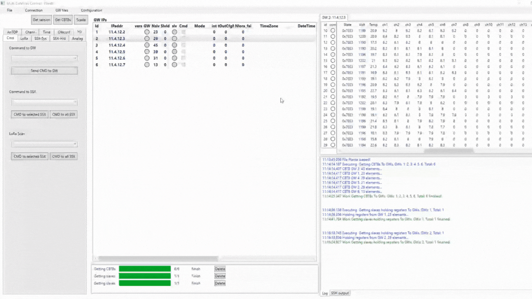This screenshot has width=532, height=299.
Task: Switch to the Log tab
Action: 325,293
